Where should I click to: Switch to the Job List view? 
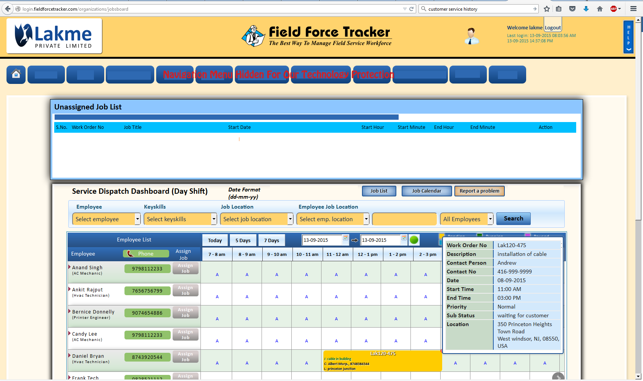(x=379, y=191)
